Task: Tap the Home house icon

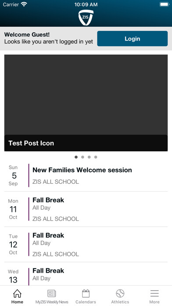Action: point(17,293)
